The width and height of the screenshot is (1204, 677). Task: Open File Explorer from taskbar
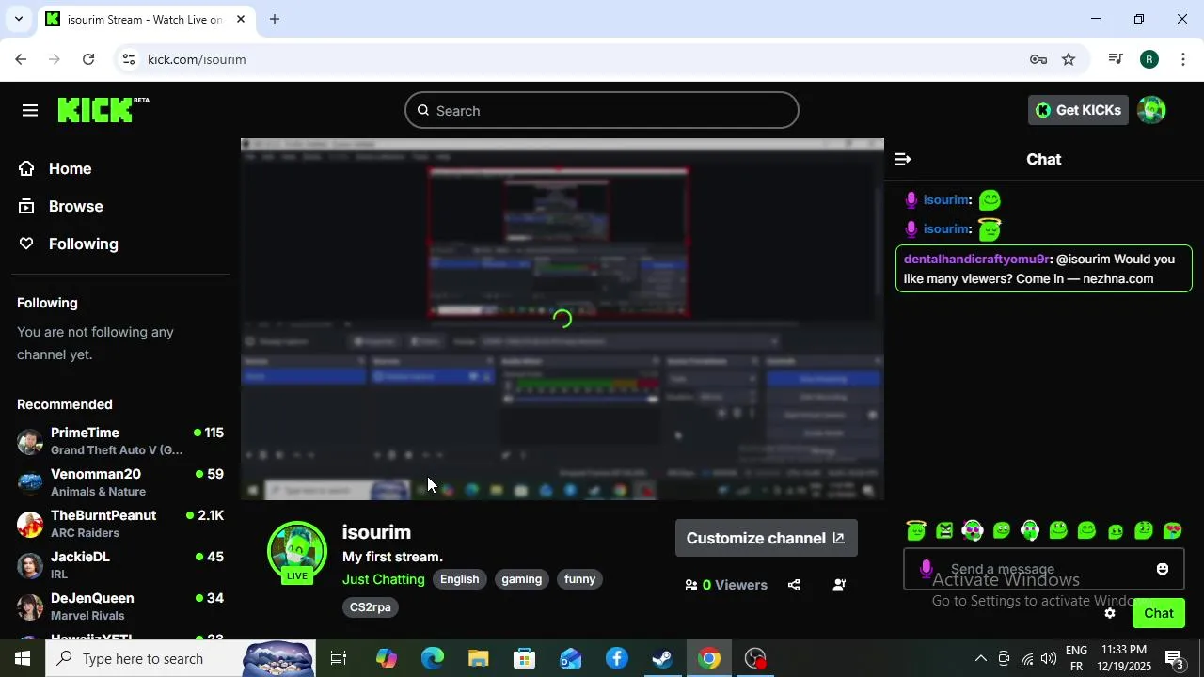(479, 659)
